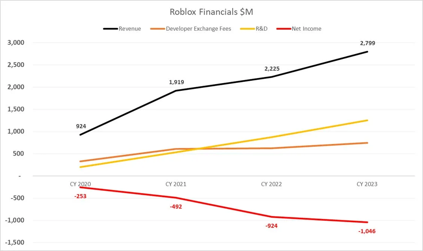Click the black Revenue legend line marker
This screenshot has height=251, width=423.
coord(111,29)
